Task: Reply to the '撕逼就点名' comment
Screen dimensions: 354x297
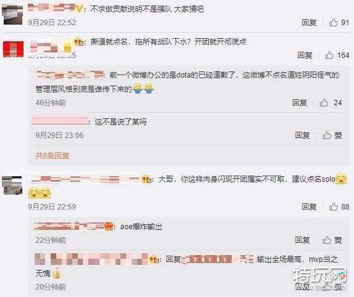Action: click(305, 55)
